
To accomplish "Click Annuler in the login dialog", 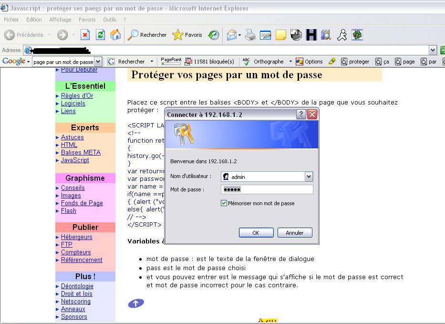I will (x=295, y=232).
